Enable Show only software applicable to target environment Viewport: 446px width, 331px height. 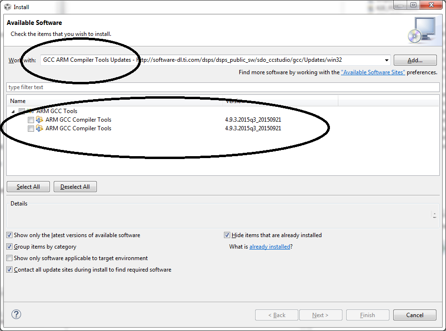click(10, 258)
